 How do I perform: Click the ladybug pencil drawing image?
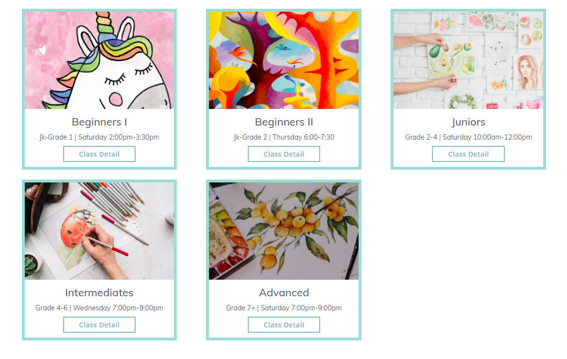100,231
